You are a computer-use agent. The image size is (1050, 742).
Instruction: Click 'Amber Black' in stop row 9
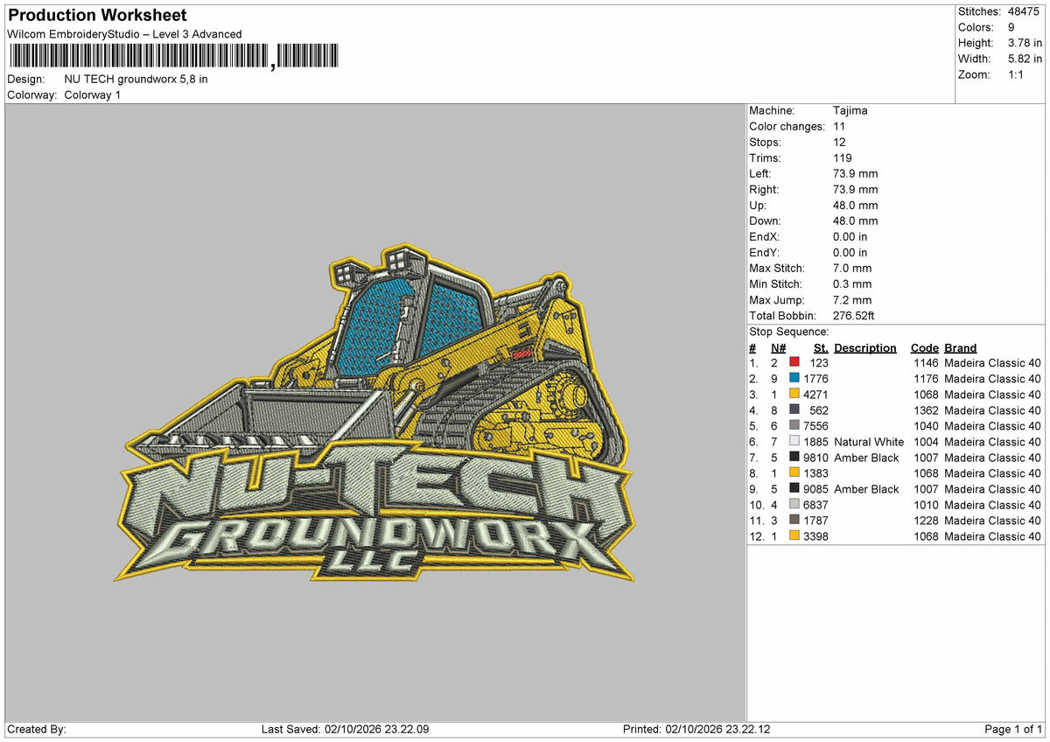tap(866, 488)
